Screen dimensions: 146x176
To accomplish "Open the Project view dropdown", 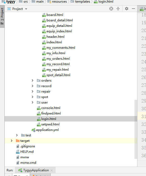I will point(17,9).
